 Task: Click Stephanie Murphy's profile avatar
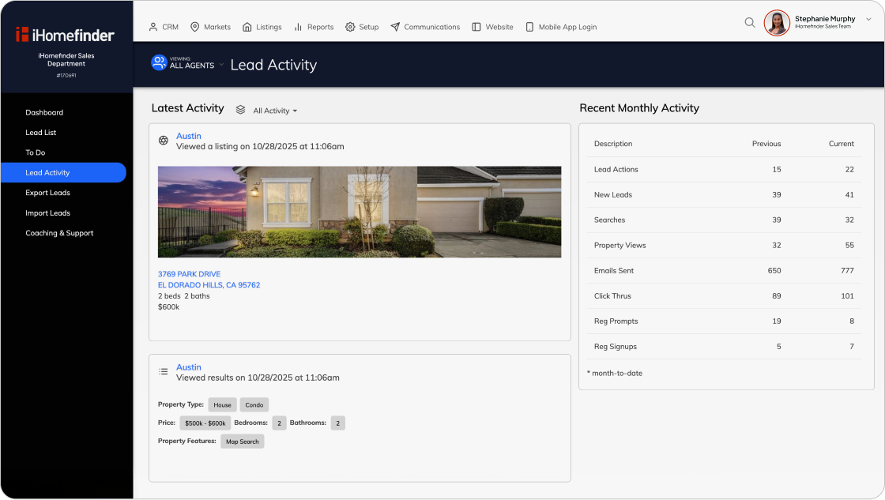(777, 23)
